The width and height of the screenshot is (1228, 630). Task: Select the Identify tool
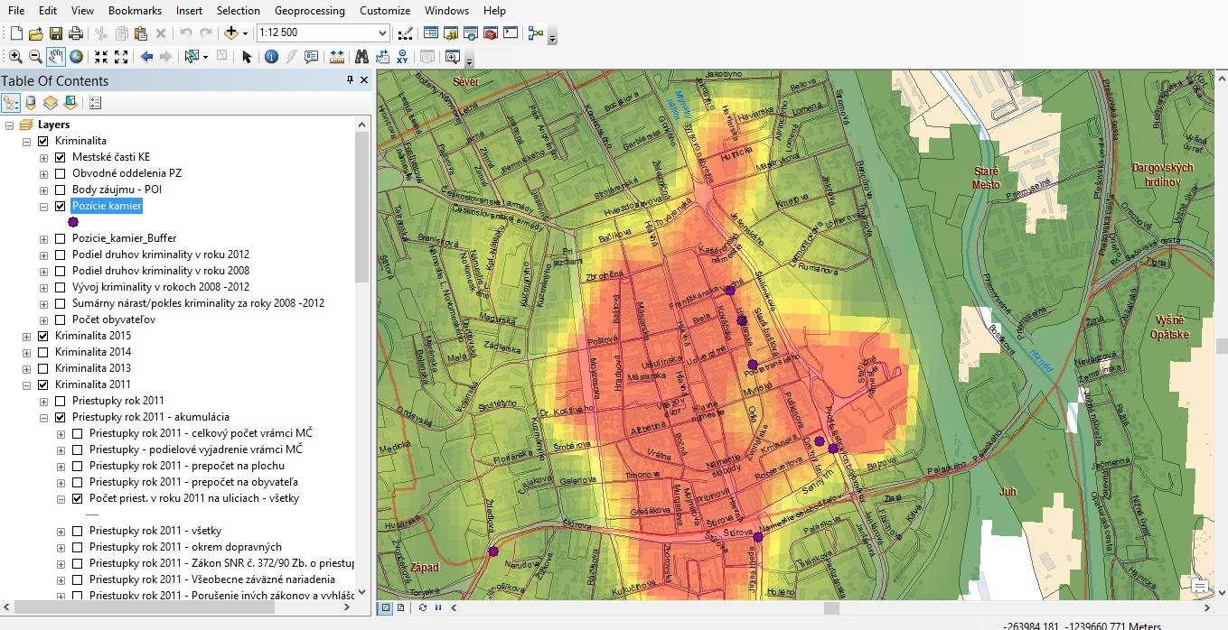pos(271,57)
